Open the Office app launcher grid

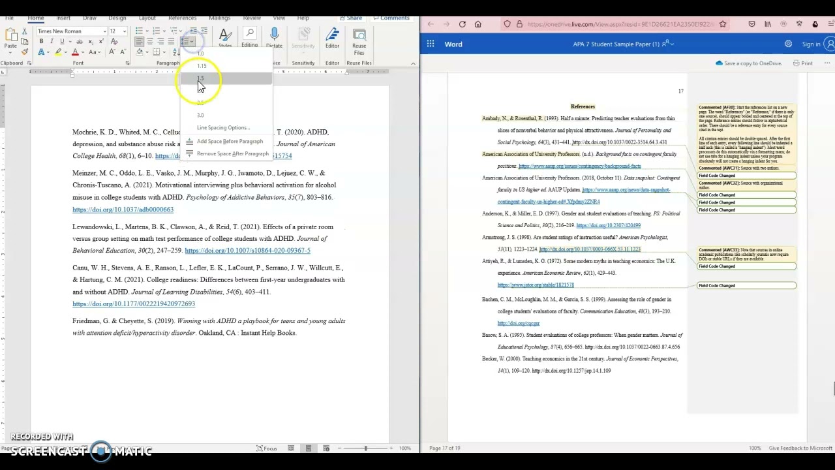[x=431, y=44]
